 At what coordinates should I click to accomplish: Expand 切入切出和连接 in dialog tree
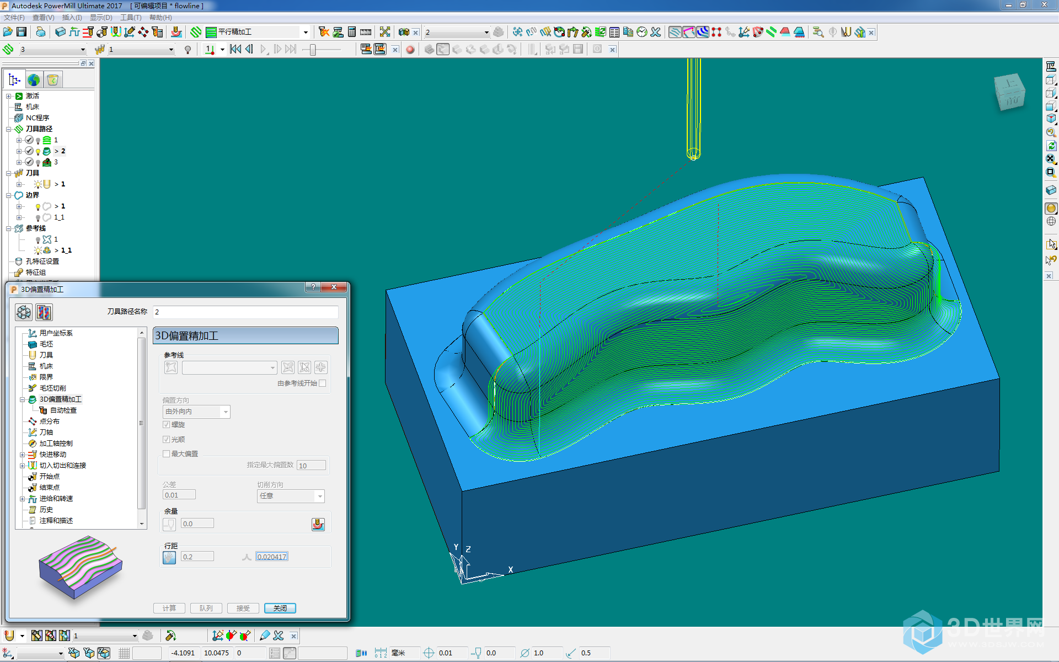23,466
